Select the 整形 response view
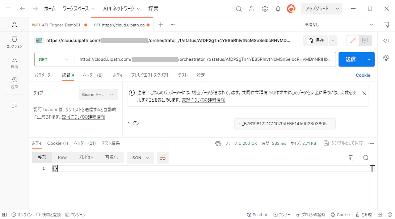The width and height of the screenshot is (395, 219). click(42, 157)
